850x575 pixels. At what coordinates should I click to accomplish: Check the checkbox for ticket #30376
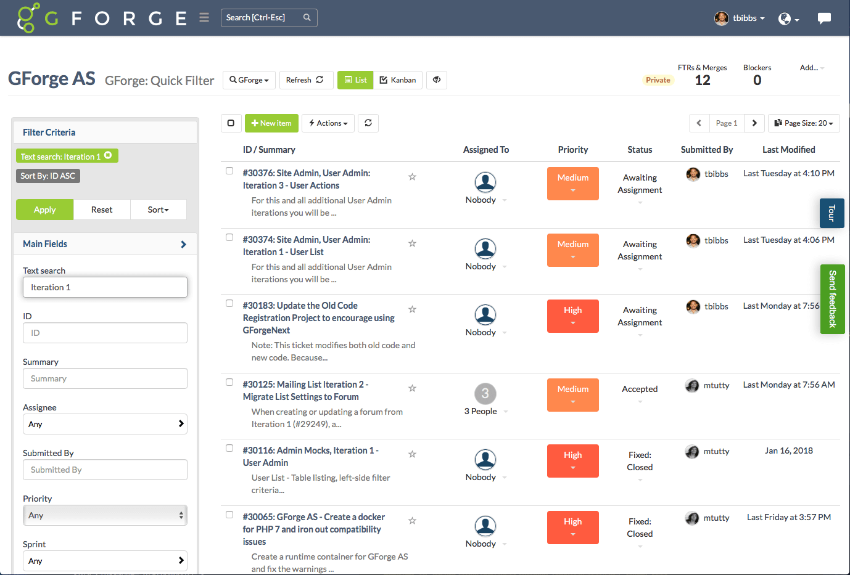click(229, 171)
